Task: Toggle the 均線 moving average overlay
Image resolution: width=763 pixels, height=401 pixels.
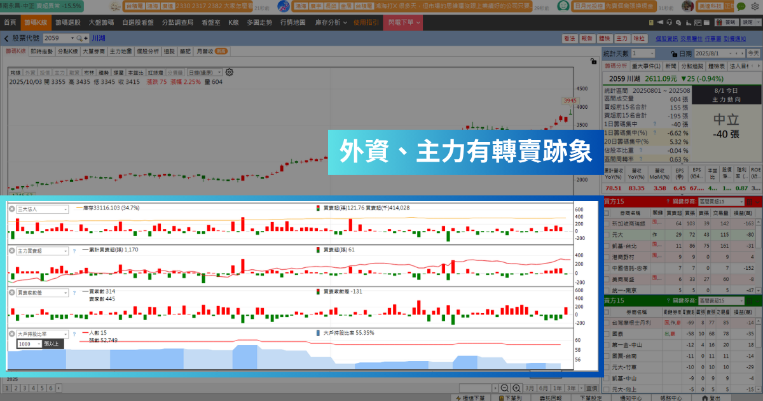Action: coord(16,73)
